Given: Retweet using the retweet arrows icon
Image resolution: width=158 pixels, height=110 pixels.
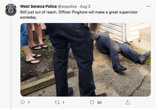Looking at the screenshot, I should pyautogui.click(x=57, y=102).
